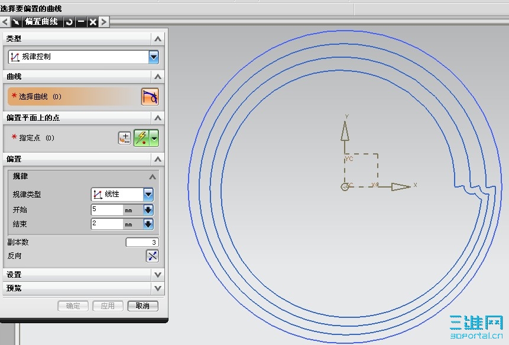Image resolution: width=509 pixels, height=345 pixels.
Task: Expand the 预览 section
Action: (x=158, y=288)
